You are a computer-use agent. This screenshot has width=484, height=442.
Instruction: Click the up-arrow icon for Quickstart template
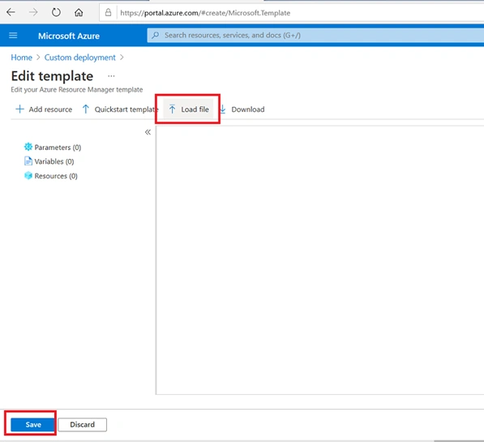pos(86,109)
